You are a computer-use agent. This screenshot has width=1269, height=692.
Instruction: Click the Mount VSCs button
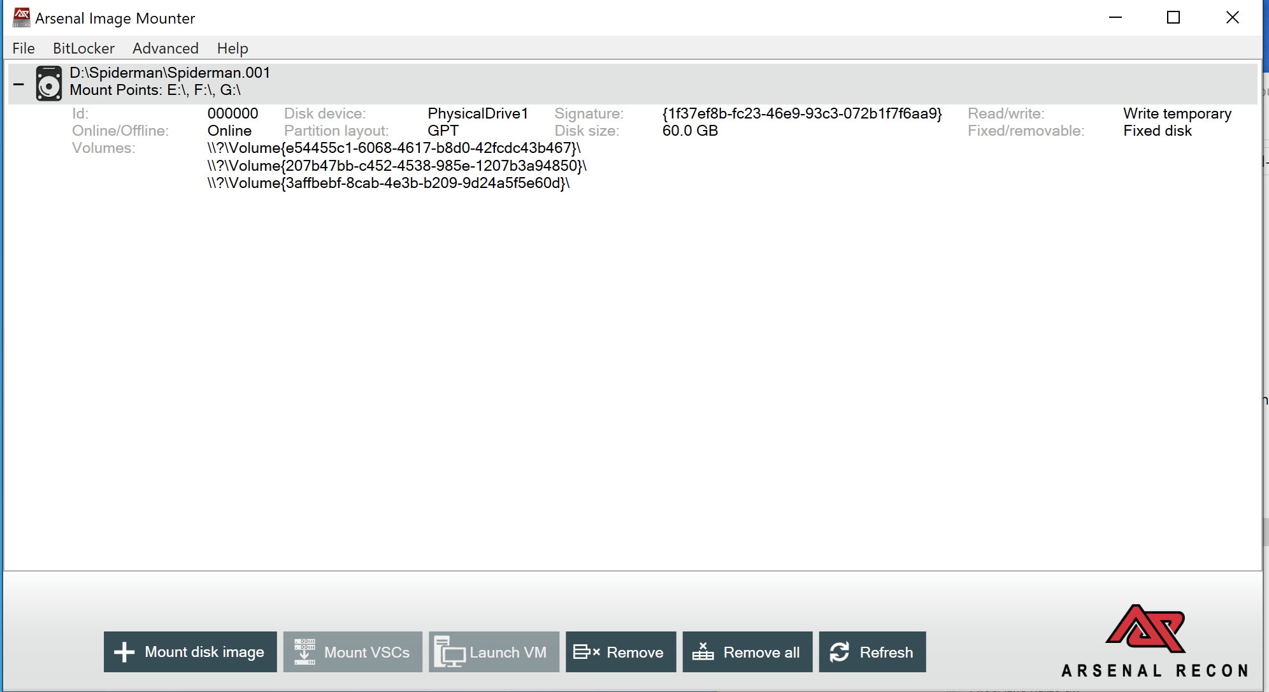(x=353, y=652)
